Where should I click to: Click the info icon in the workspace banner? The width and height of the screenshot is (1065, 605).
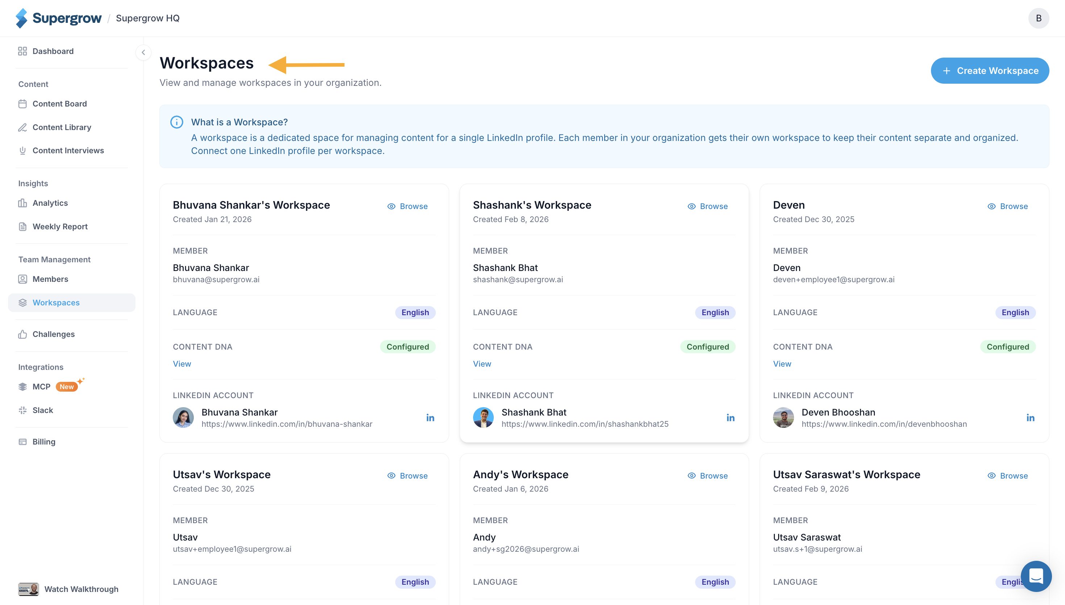(176, 122)
